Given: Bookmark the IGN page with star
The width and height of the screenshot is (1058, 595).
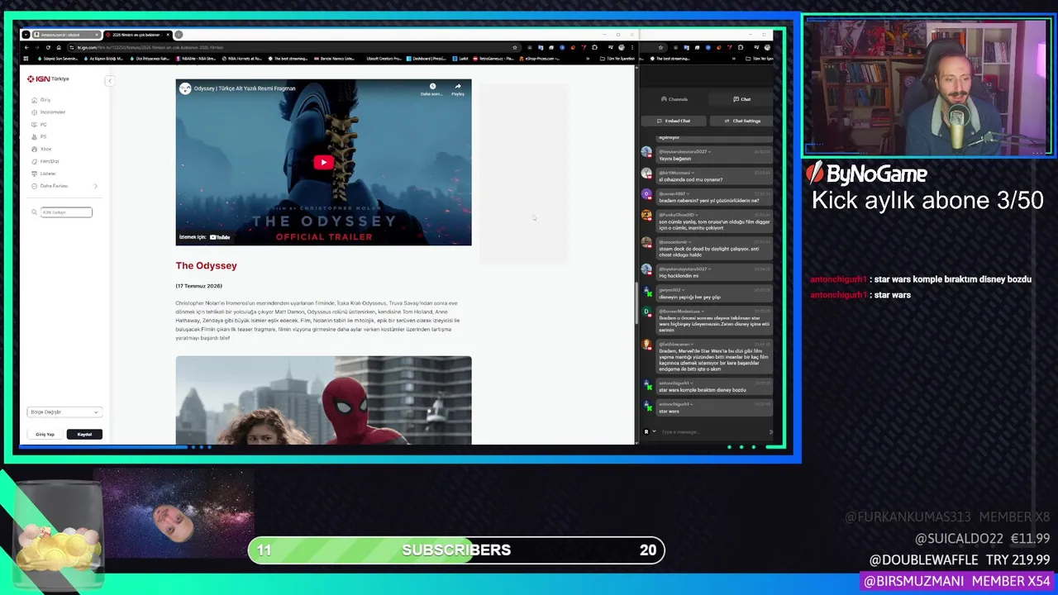Looking at the screenshot, I should [x=515, y=48].
